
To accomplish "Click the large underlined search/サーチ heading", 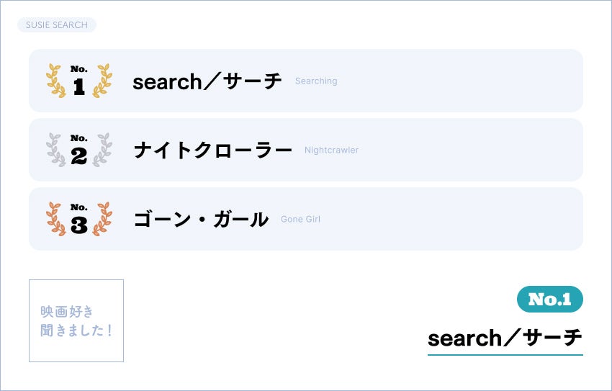I will point(505,338).
